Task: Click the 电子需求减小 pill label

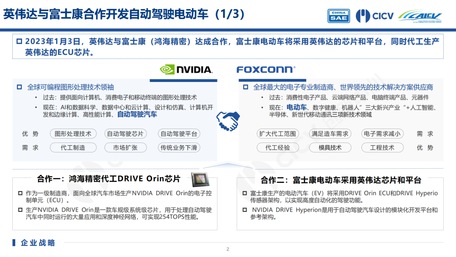Action: pyautogui.click(x=382, y=134)
